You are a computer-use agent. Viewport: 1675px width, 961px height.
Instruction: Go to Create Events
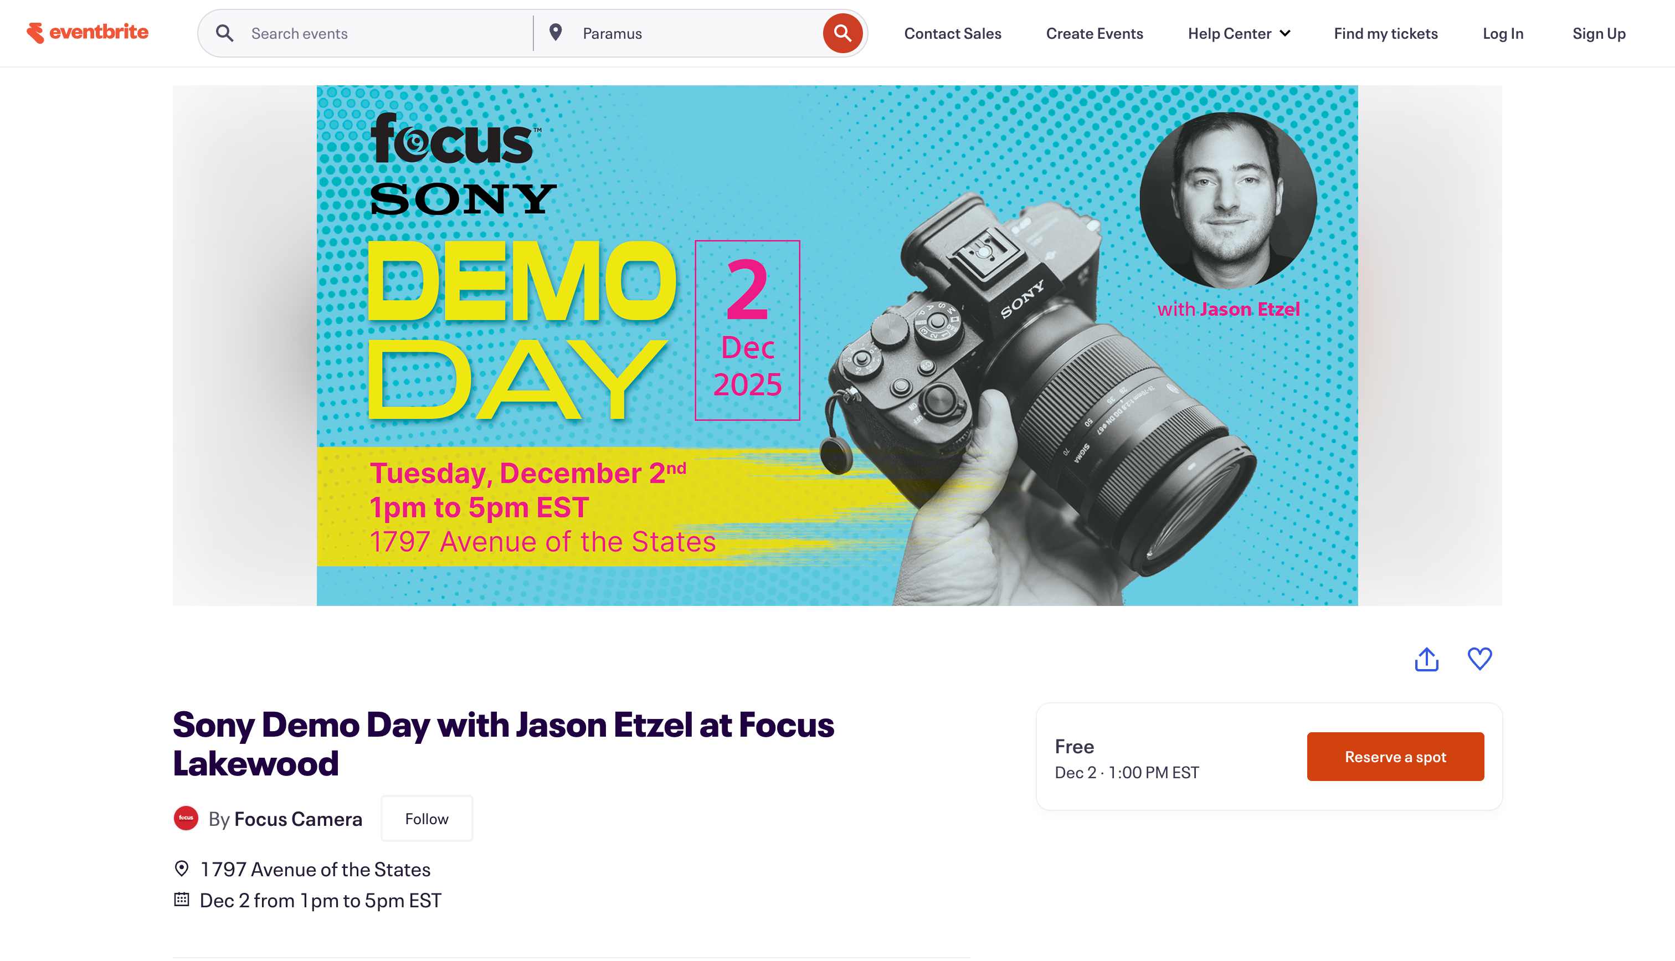[x=1094, y=34]
